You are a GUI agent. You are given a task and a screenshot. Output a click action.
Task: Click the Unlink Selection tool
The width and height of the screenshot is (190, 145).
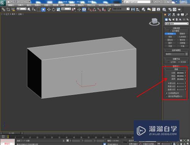tap(8, 9)
